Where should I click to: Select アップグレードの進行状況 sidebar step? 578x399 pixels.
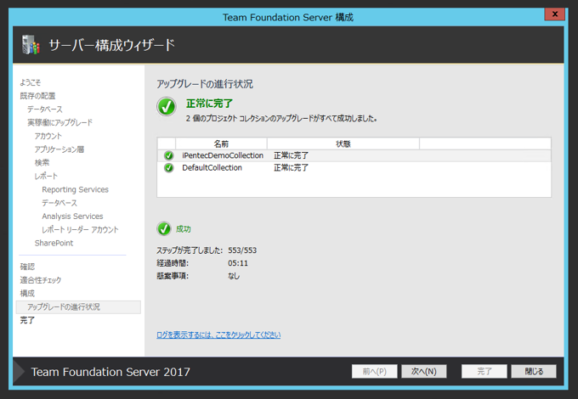point(78,307)
